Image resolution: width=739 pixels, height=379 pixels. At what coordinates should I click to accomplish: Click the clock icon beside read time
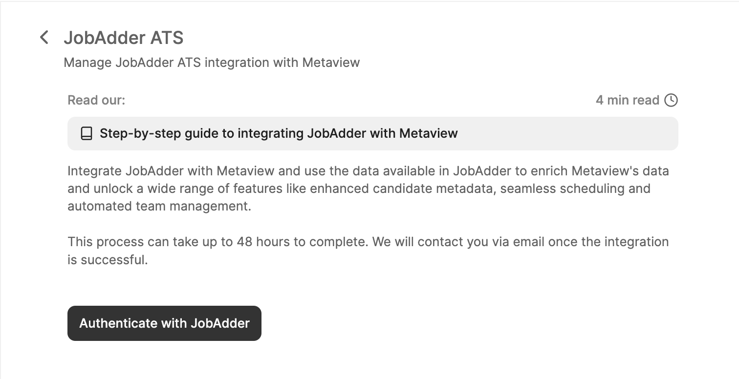tap(671, 100)
